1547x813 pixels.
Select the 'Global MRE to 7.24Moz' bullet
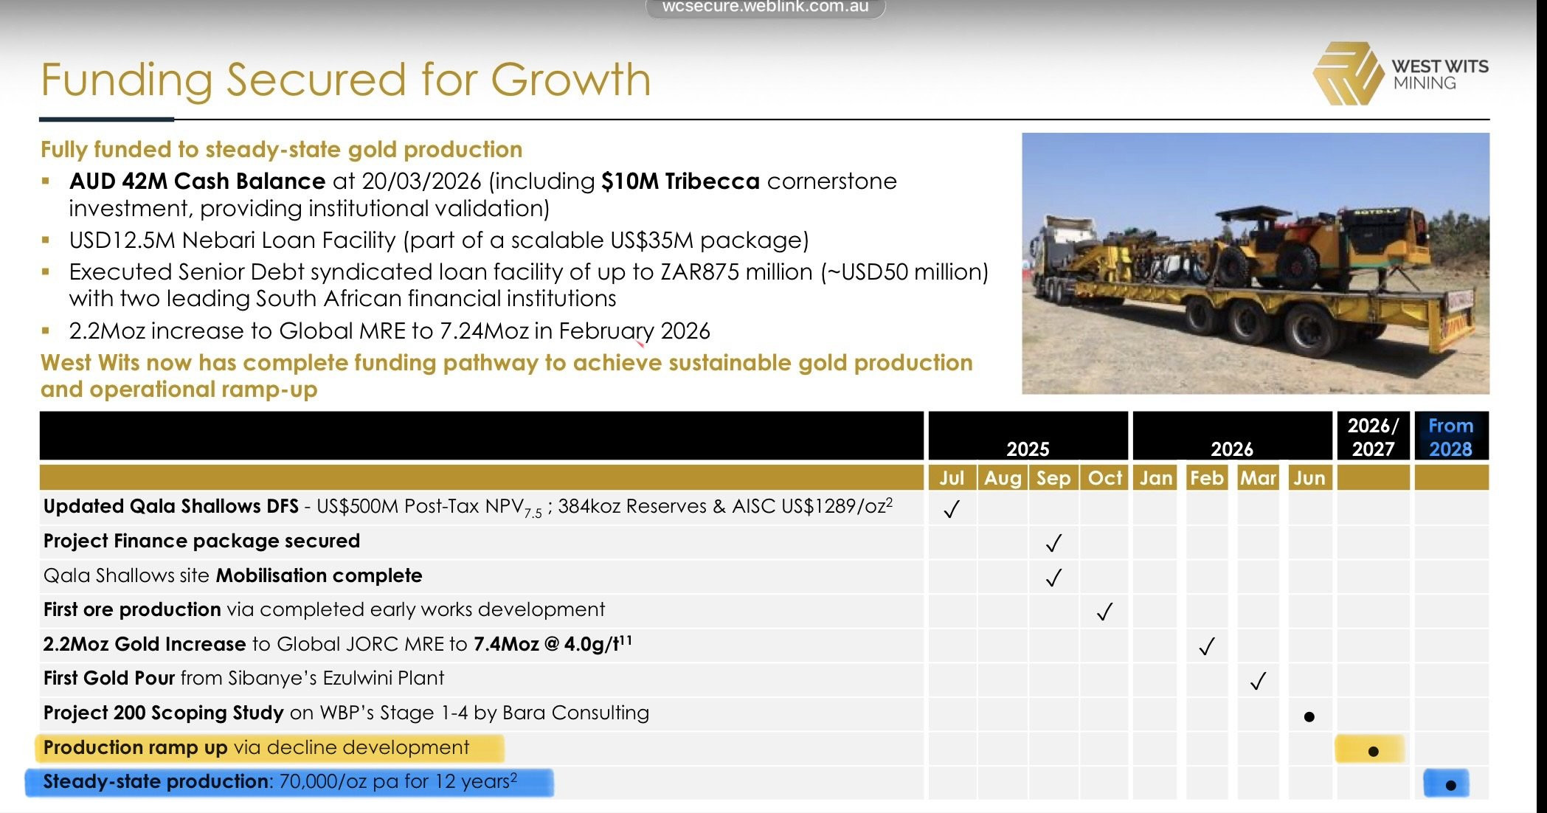click(x=390, y=331)
